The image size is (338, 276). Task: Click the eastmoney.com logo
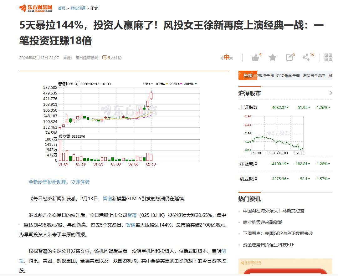pos(36,8)
